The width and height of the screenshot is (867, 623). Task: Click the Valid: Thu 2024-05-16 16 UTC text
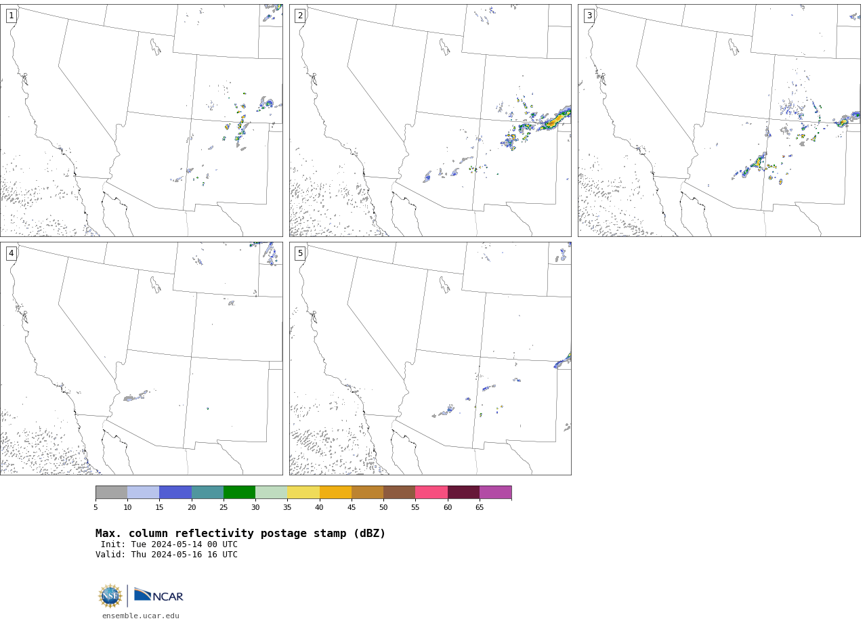pyautogui.click(x=167, y=555)
